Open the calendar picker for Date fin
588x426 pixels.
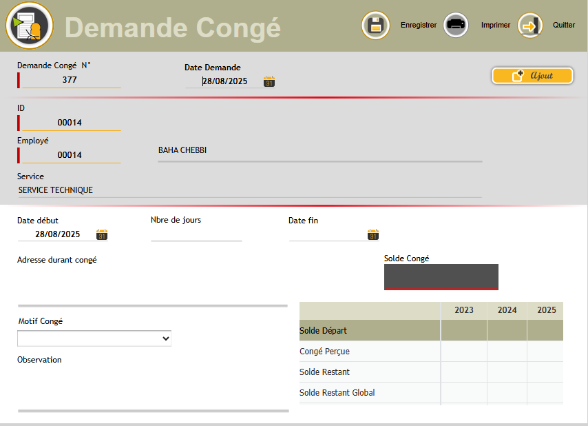pos(372,235)
